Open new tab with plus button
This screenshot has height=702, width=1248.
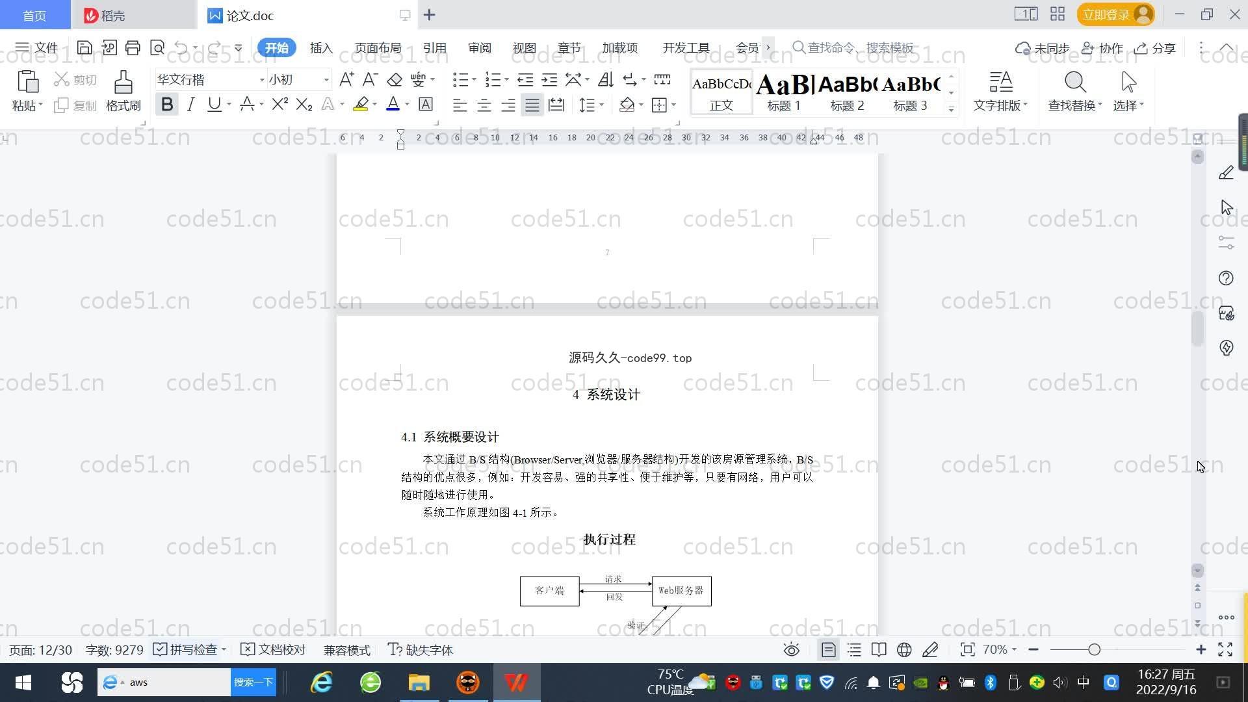(x=429, y=14)
